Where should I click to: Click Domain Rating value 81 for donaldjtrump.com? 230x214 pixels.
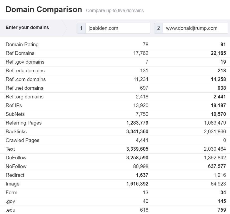click(x=223, y=44)
